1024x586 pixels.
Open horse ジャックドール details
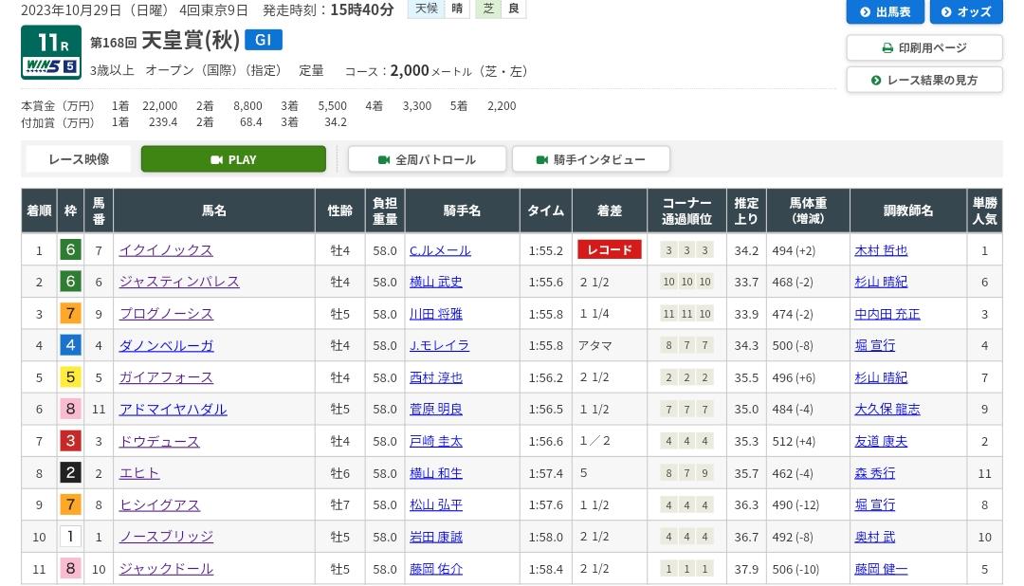[x=166, y=569]
